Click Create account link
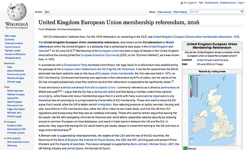 (x=228, y=3)
